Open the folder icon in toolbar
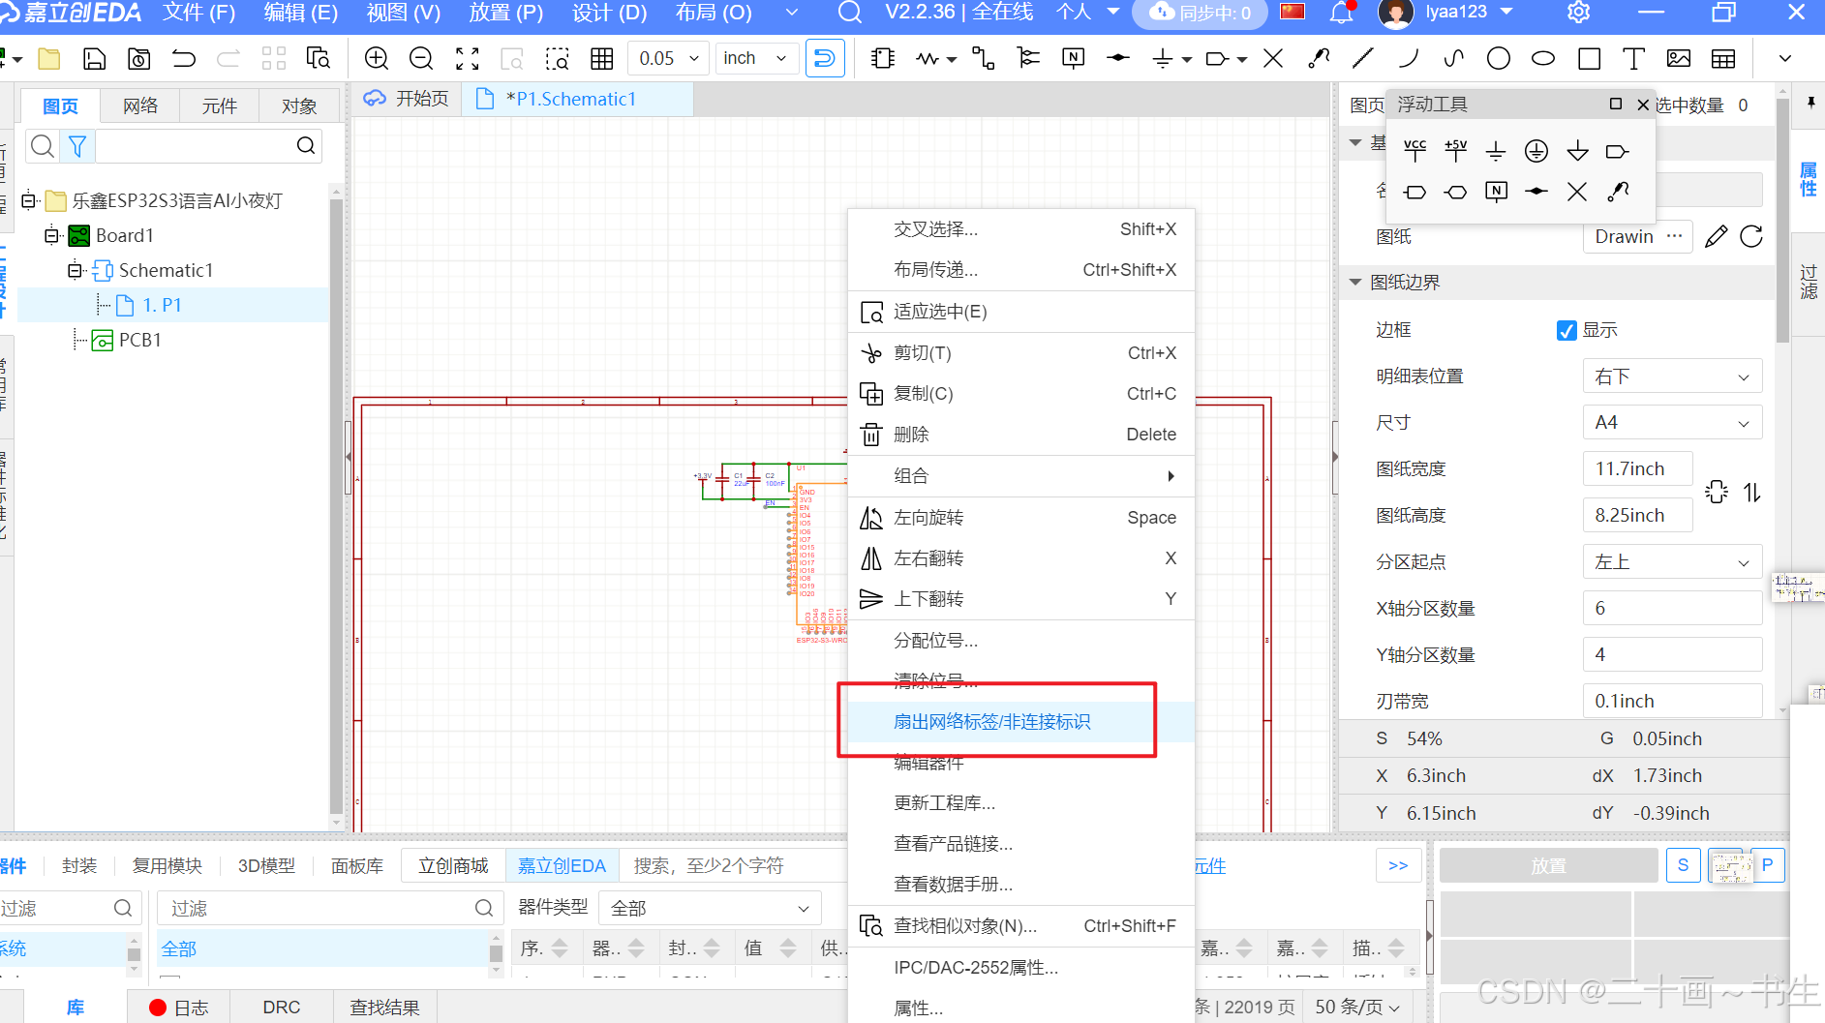This screenshot has height=1023, width=1825. [x=48, y=59]
